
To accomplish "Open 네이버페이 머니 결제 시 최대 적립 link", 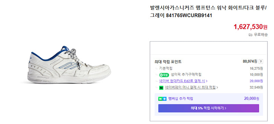I will point(190,87).
